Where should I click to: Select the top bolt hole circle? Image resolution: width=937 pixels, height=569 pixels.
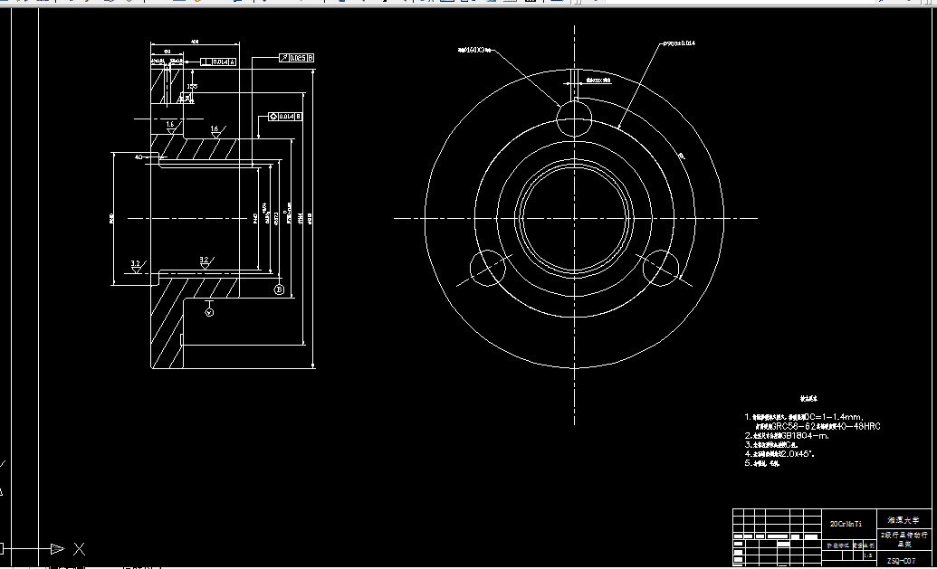[574, 119]
